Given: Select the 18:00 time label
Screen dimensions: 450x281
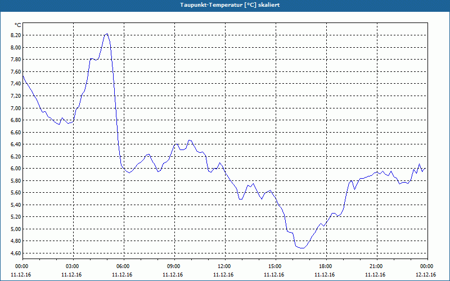Looking at the screenshot, I should (x=326, y=266).
